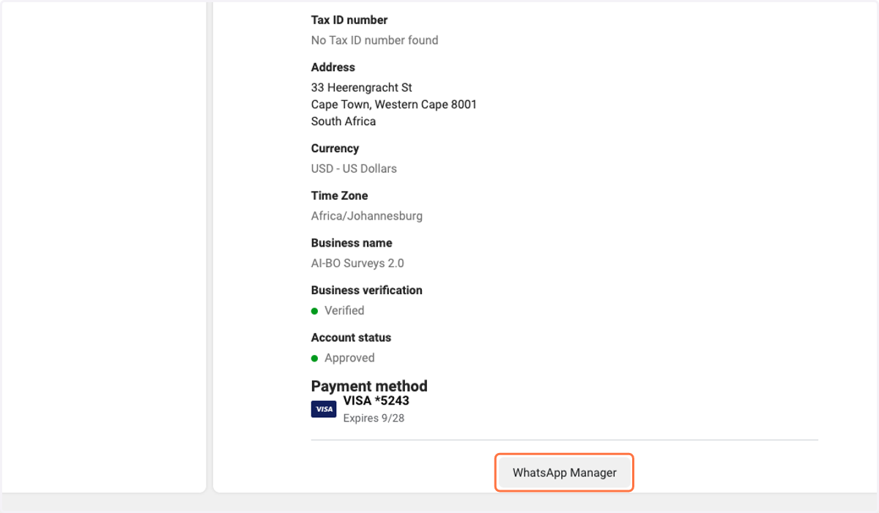Click the VISA card logo icon
Screen dimensions: 879x513
click(x=324, y=409)
